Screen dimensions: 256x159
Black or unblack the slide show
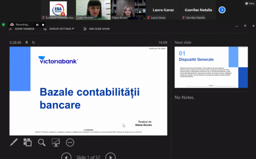(56, 142)
